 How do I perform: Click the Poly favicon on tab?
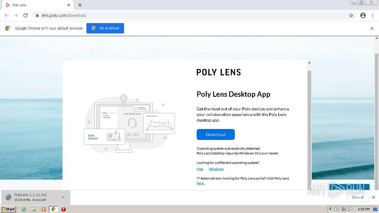8,5
